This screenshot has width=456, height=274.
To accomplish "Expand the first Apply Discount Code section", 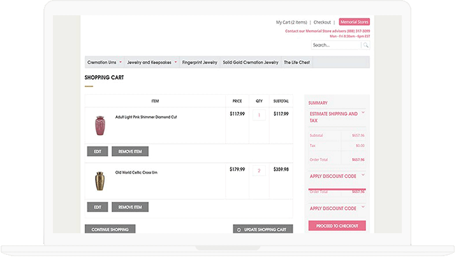I will point(363,175).
